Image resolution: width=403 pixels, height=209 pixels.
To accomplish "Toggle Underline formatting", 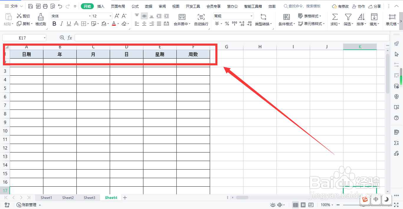I will pos(69,24).
